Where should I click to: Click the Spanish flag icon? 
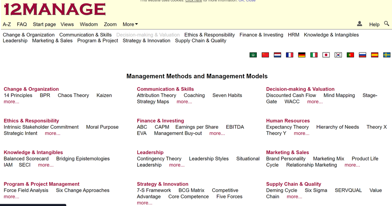click(374, 55)
